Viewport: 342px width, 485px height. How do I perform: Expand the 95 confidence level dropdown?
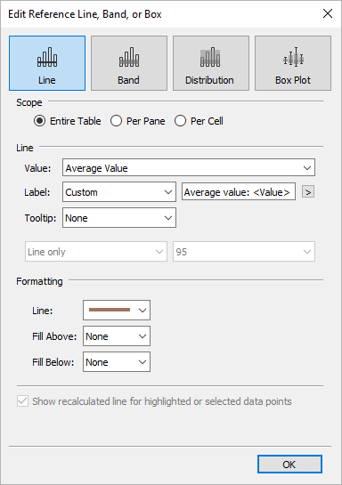tap(244, 252)
